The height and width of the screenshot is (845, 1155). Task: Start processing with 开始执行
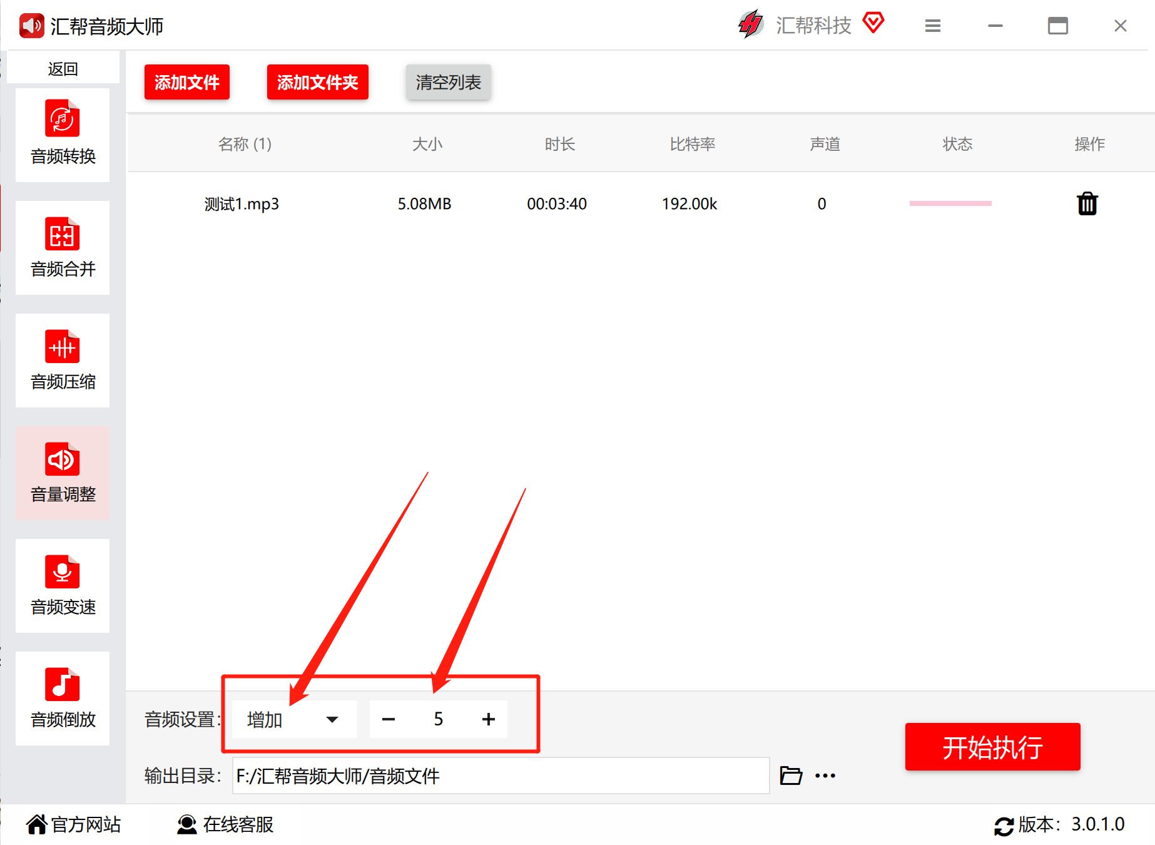click(x=993, y=747)
